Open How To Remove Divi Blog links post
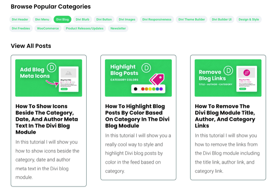The width and height of the screenshot is (278, 190). (225, 116)
